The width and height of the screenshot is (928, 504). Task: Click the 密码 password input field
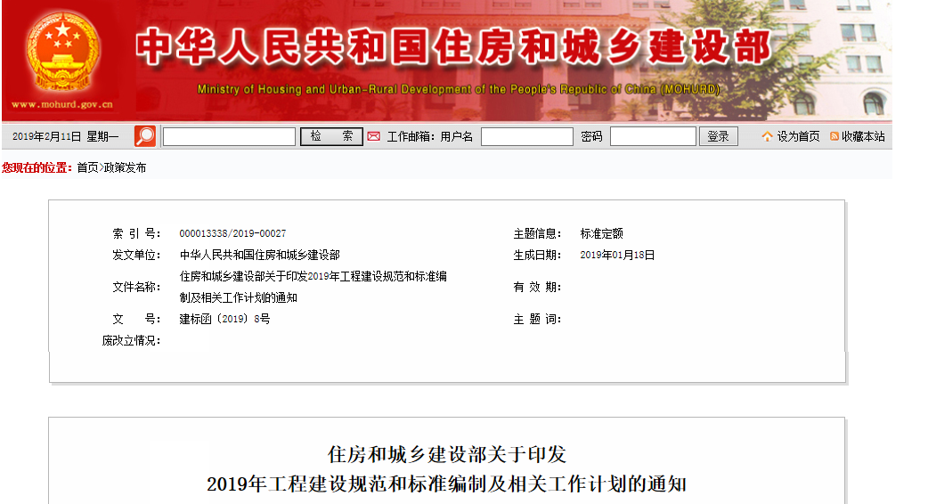pos(653,136)
